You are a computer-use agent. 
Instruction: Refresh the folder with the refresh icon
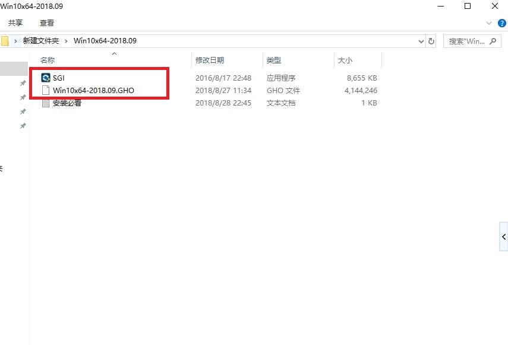[431, 41]
